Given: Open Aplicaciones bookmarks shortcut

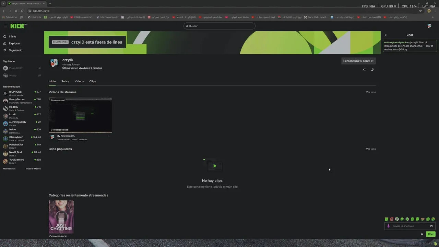Looking at the screenshot, I should pyautogui.click(x=10, y=17).
